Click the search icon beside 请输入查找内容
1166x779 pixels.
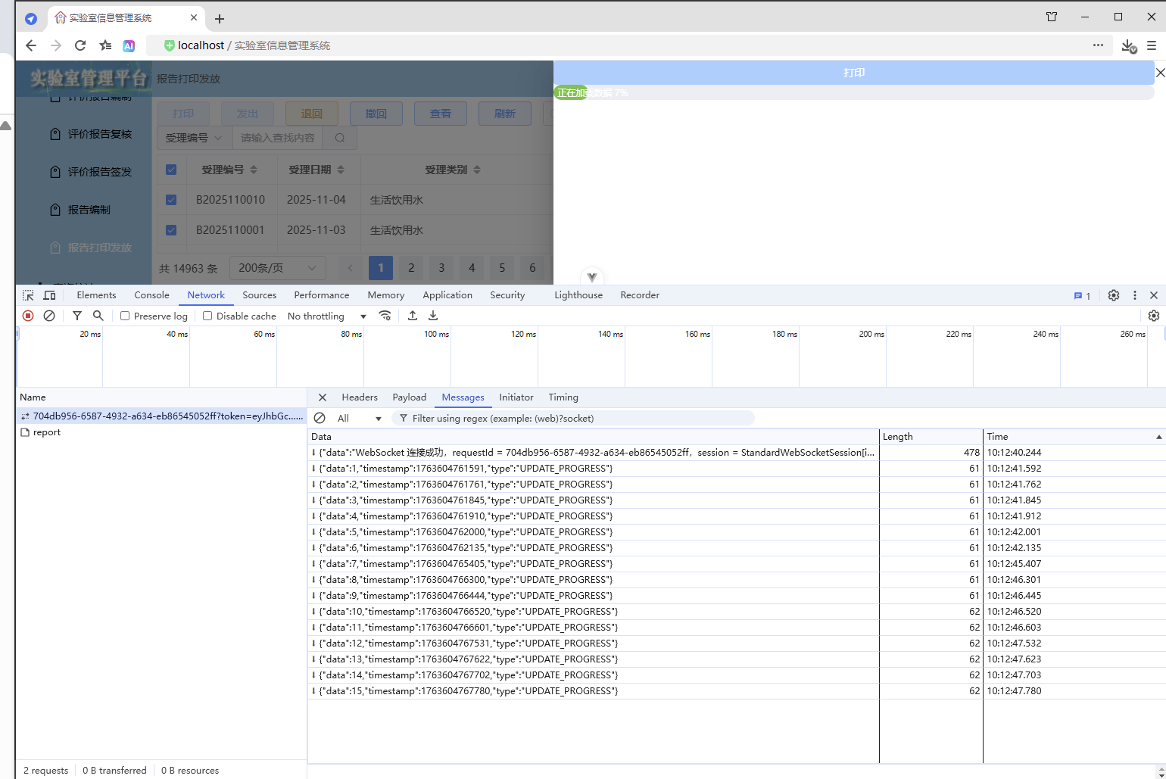(340, 138)
